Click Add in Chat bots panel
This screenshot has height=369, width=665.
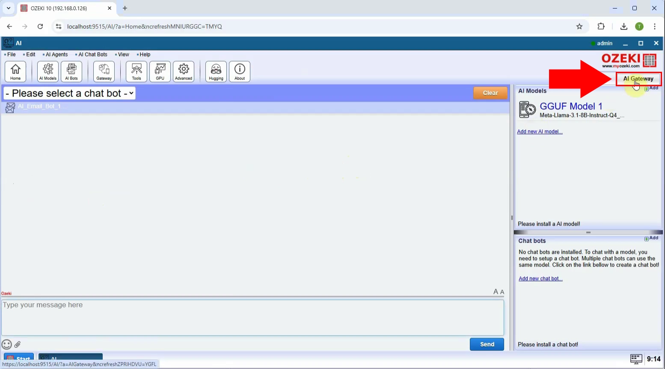pos(651,238)
